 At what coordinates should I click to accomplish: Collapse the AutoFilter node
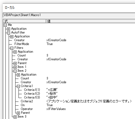point(8,33)
